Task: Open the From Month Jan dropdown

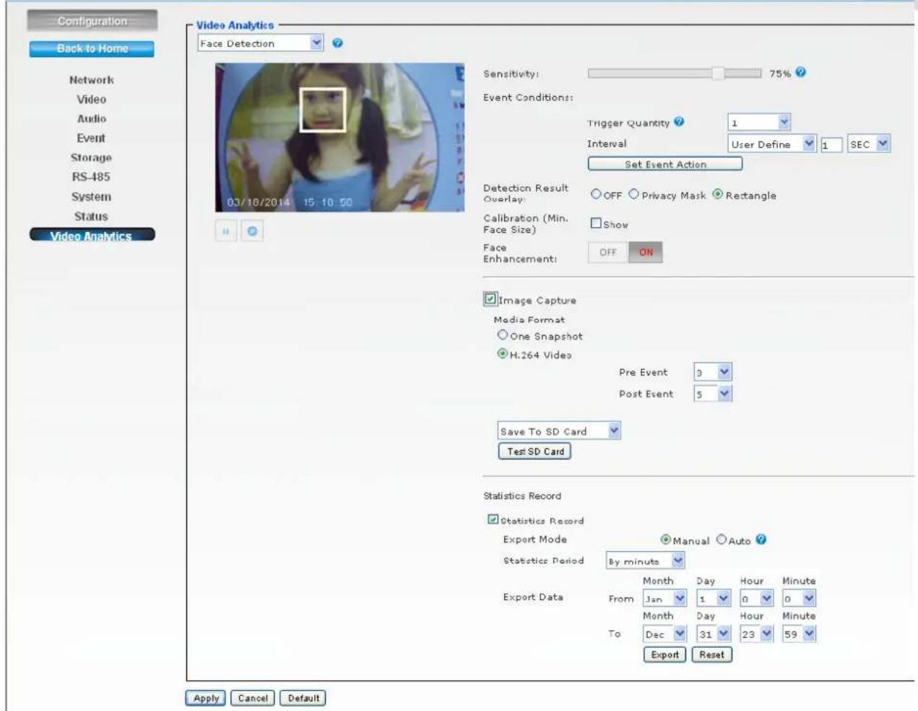Action: (664, 598)
